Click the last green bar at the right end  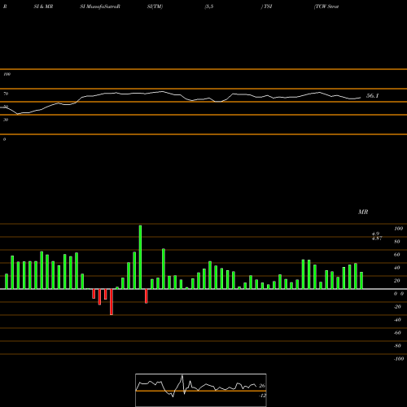tap(361, 280)
